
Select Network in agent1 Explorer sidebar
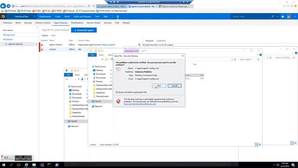pyautogui.click(x=98, y=106)
